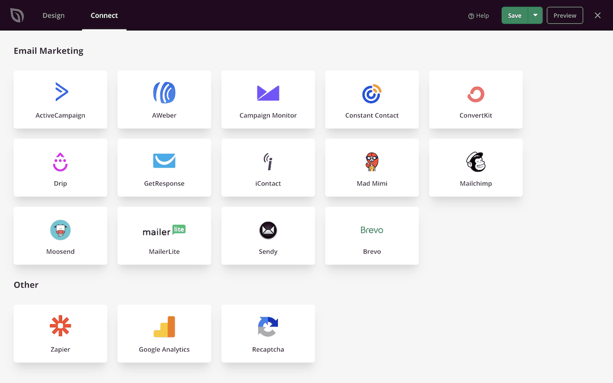Choose the iContact signal icon

pos(268,161)
